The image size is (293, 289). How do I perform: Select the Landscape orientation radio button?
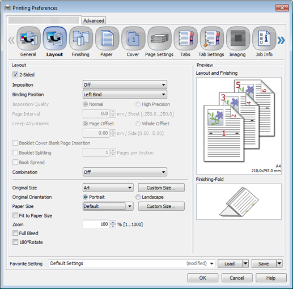138,197
